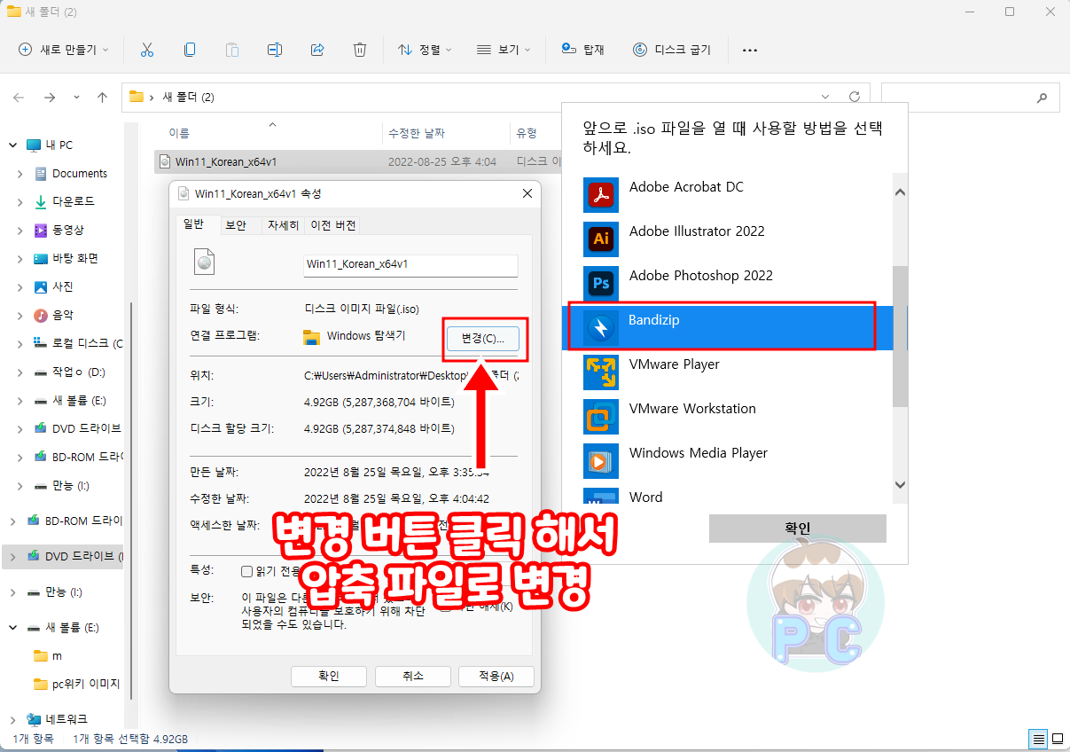Open recent locations dropdown chevron
The image size is (1070, 752).
(x=76, y=97)
